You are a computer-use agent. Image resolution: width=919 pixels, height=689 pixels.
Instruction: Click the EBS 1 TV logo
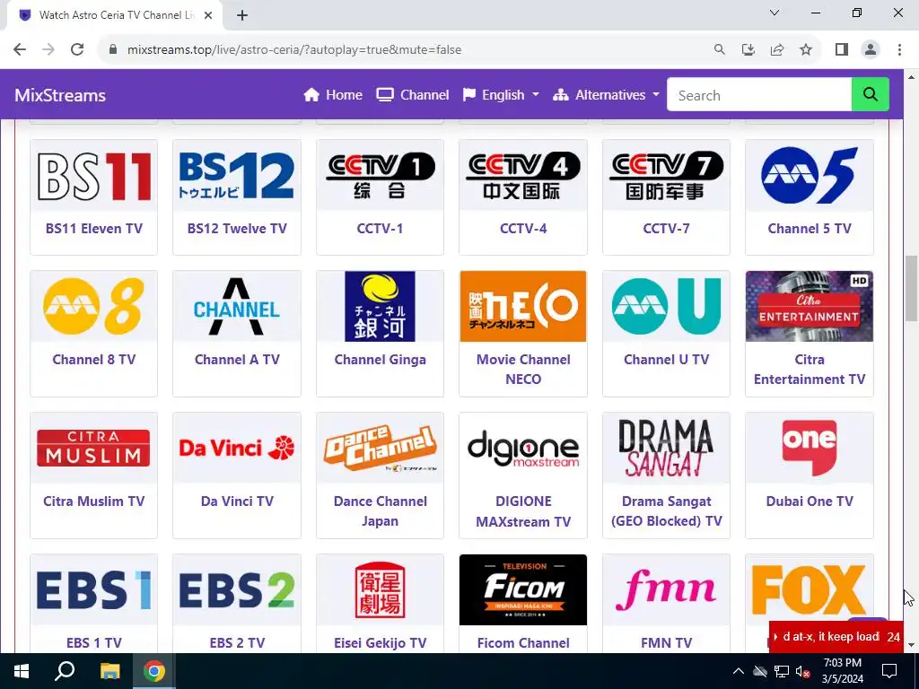(x=93, y=590)
